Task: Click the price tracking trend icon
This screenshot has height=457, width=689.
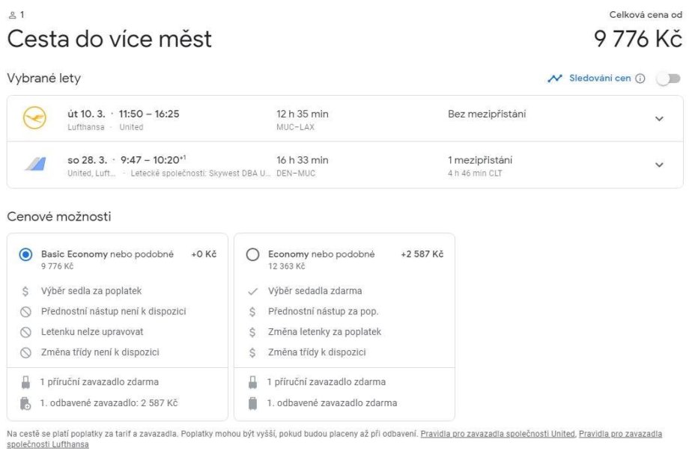Action: point(554,79)
